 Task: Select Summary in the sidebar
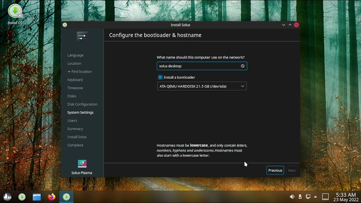point(75,129)
